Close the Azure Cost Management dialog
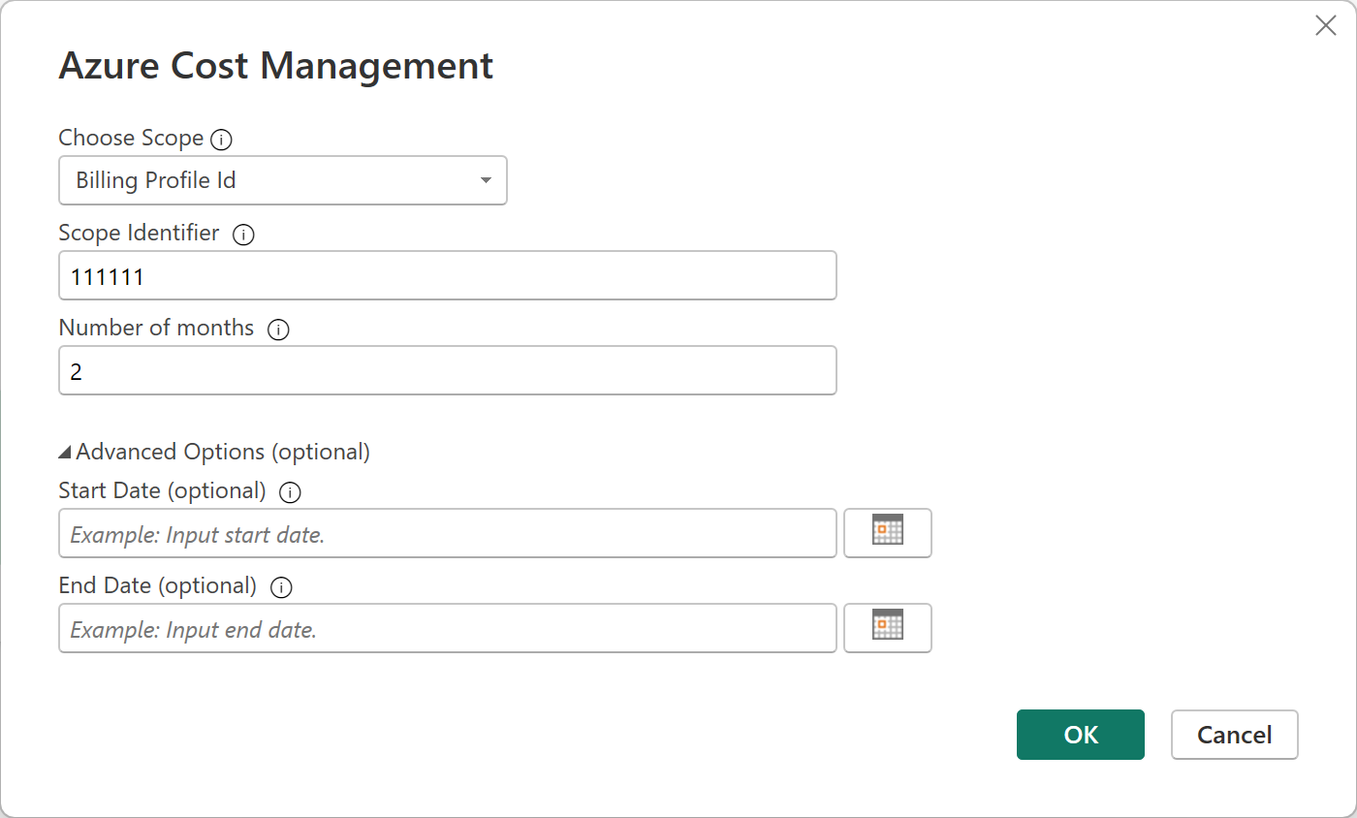The width and height of the screenshot is (1357, 818). tap(1326, 25)
